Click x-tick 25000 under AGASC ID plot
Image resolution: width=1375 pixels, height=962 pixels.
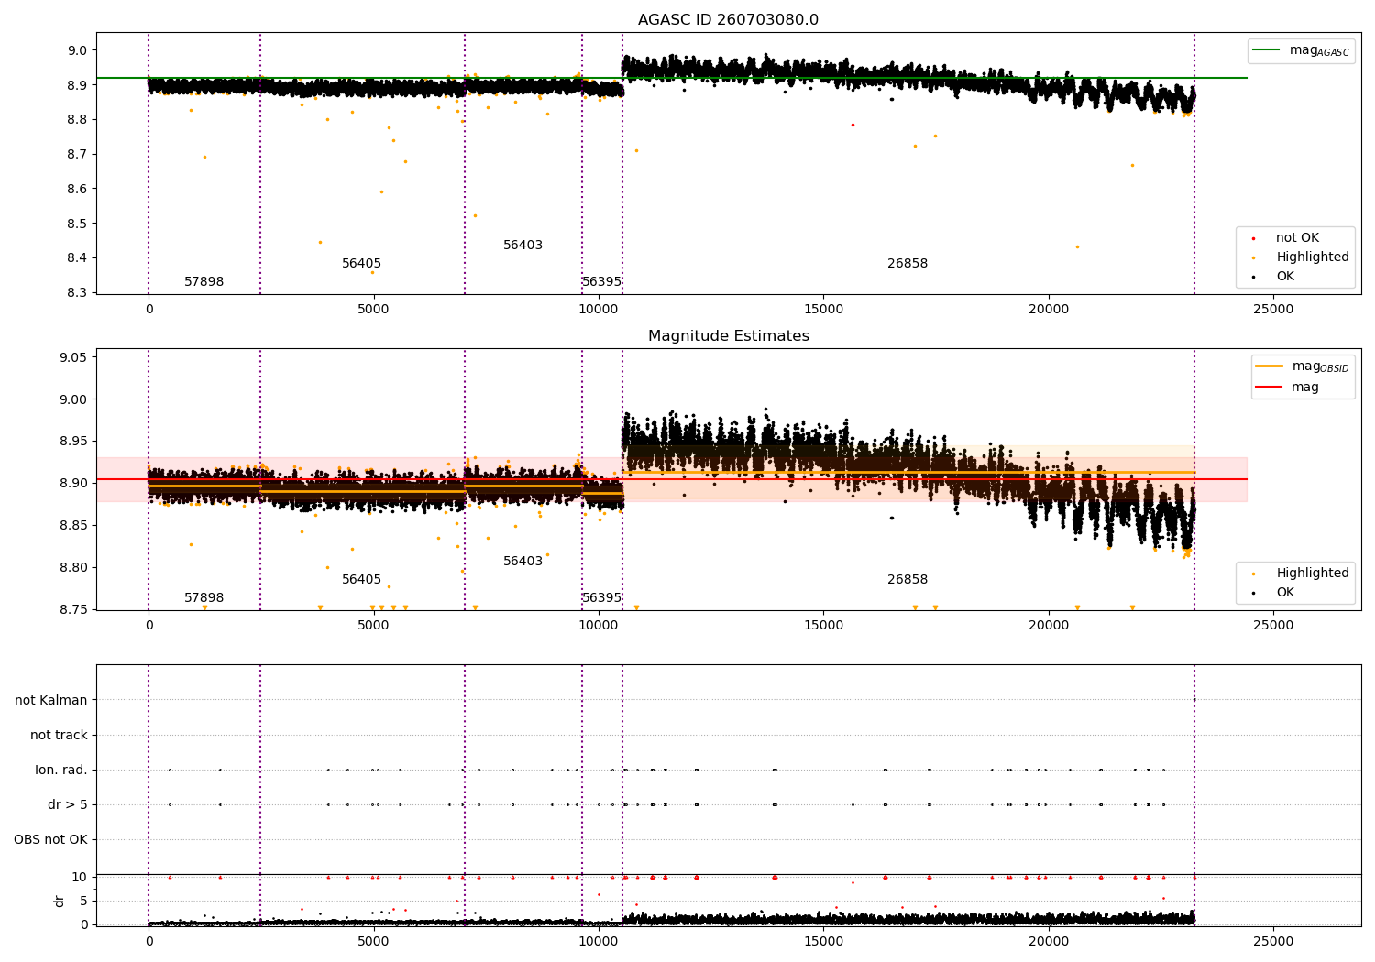pyautogui.click(x=1273, y=310)
